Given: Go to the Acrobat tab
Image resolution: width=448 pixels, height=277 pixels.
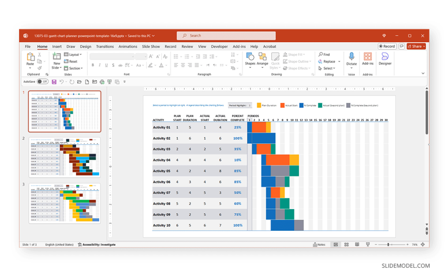Looking at the screenshot, I should pyautogui.click(x=269, y=46).
